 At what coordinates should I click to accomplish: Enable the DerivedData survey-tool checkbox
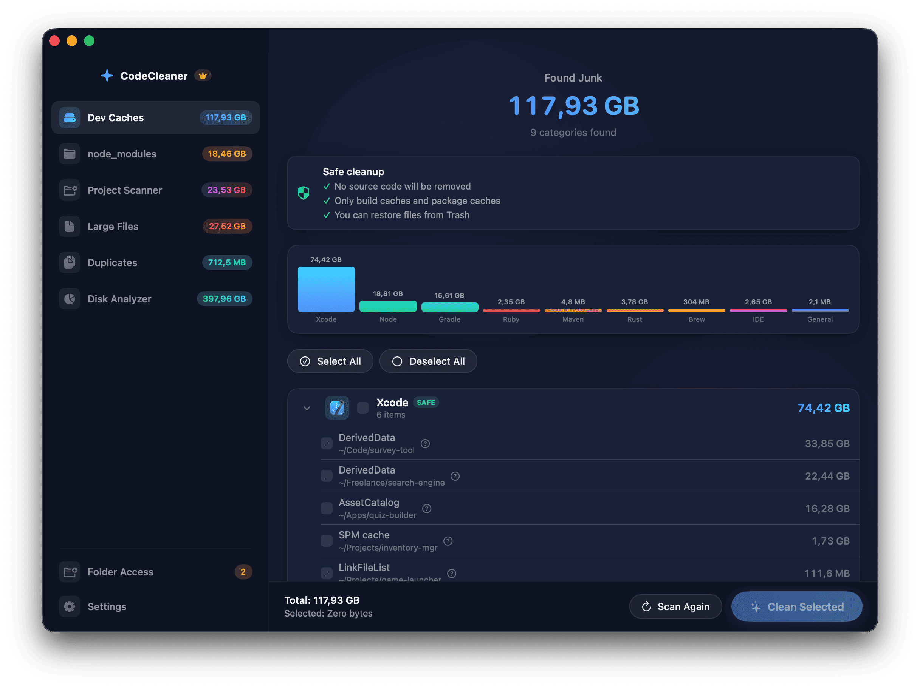coord(326,443)
